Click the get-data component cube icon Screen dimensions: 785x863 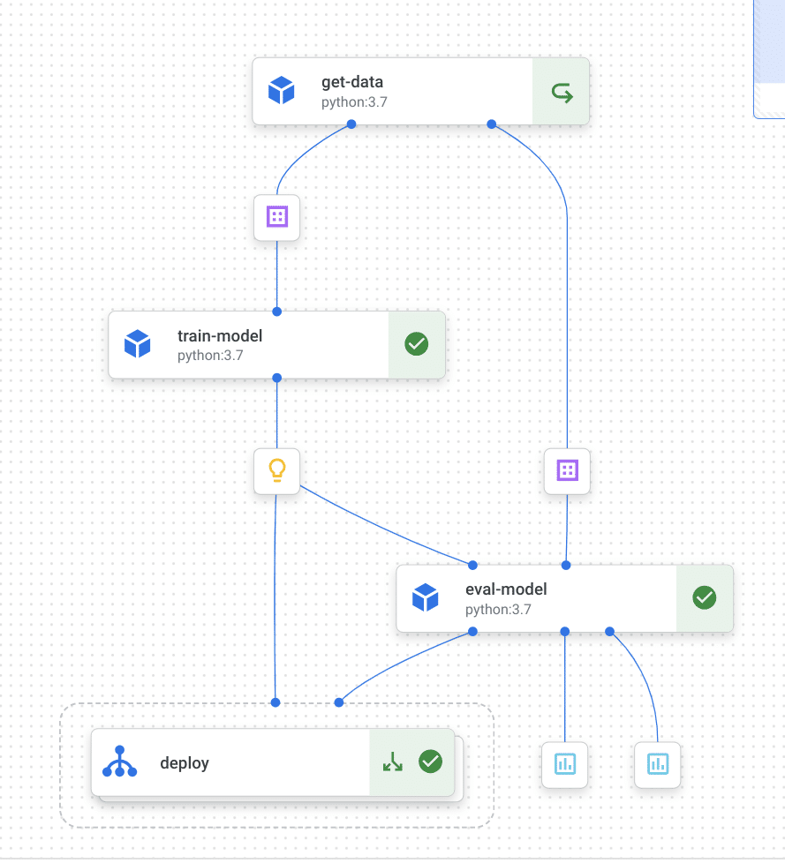click(x=281, y=91)
